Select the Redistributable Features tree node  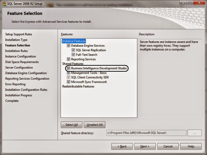(x=78, y=86)
